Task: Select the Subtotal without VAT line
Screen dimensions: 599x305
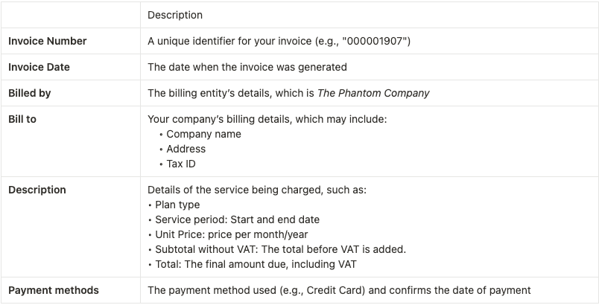Action: 280,249
